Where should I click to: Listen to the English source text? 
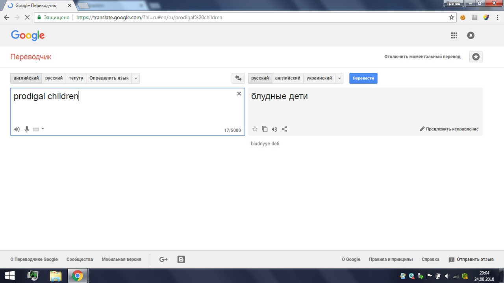pyautogui.click(x=17, y=129)
